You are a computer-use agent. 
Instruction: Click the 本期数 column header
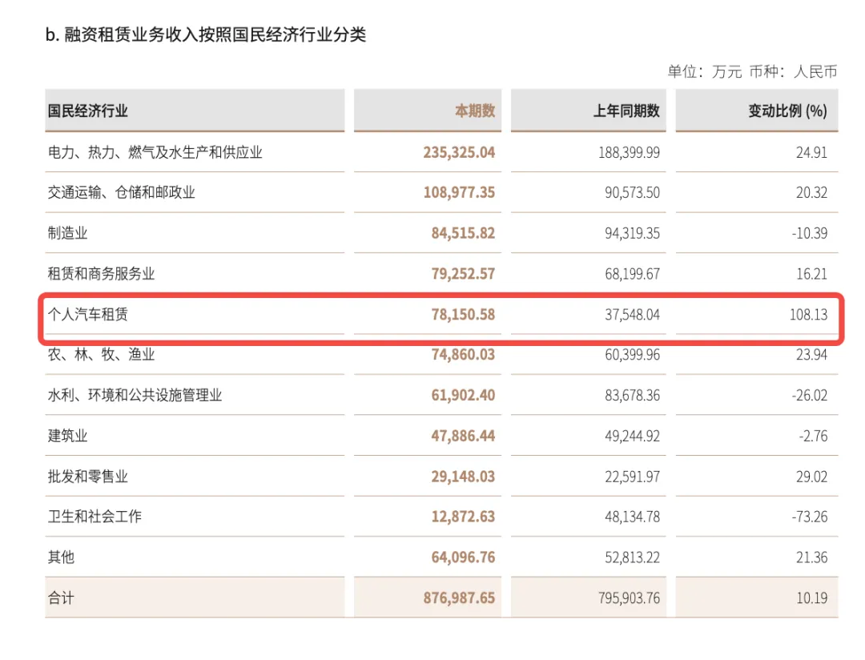point(475,111)
